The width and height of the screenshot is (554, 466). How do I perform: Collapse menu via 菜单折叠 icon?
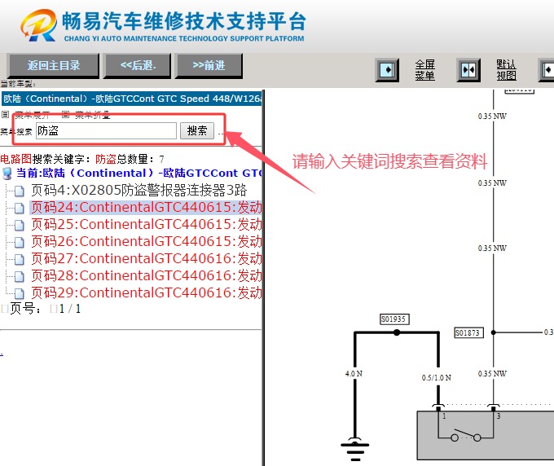click(65, 115)
